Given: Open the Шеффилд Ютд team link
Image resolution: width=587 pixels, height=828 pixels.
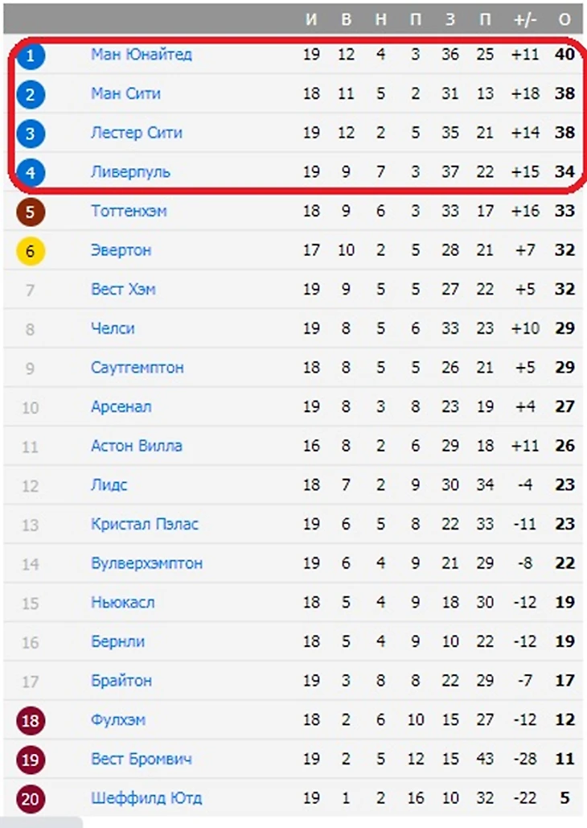Looking at the screenshot, I should point(146,798).
